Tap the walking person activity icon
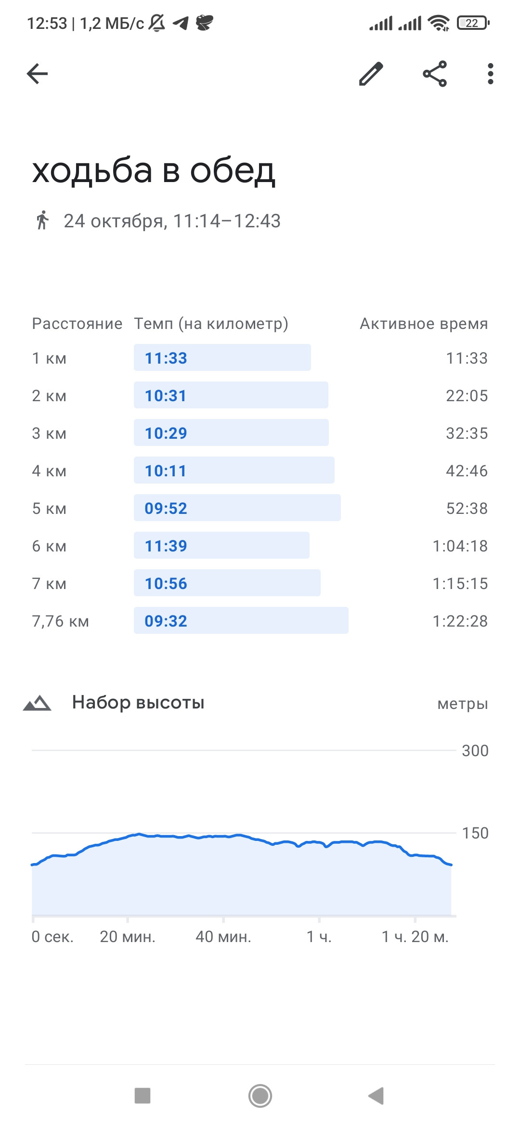Viewport: 520px width, 1127px height. coord(42,220)
